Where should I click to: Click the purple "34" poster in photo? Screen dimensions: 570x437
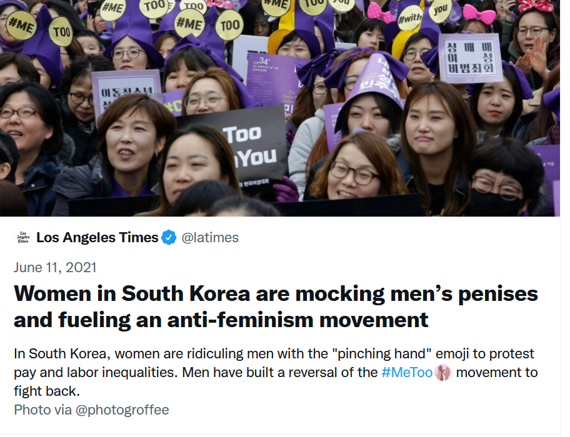(271, 78)
